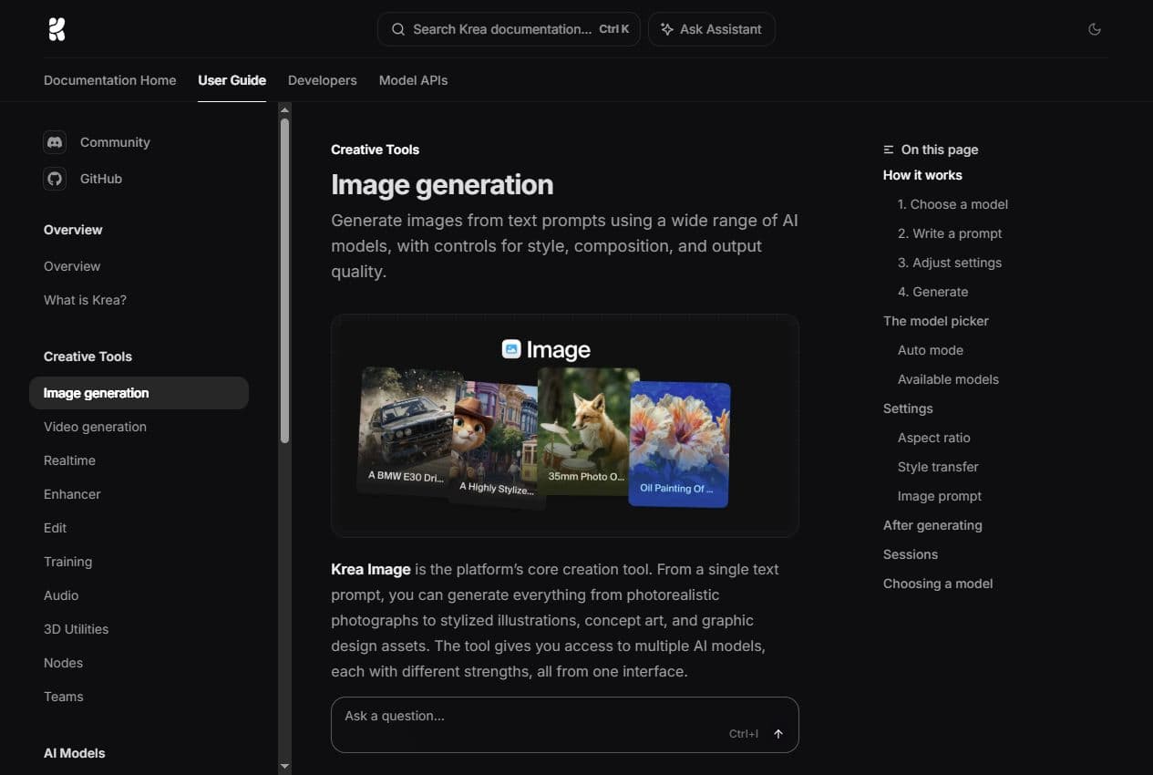
Task: Open Training page in sidebar
Action: click(x=67, y=562)
